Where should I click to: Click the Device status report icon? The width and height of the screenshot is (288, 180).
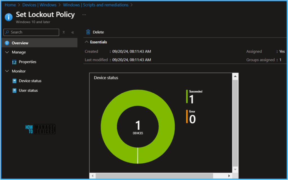(x=14, y=81)
